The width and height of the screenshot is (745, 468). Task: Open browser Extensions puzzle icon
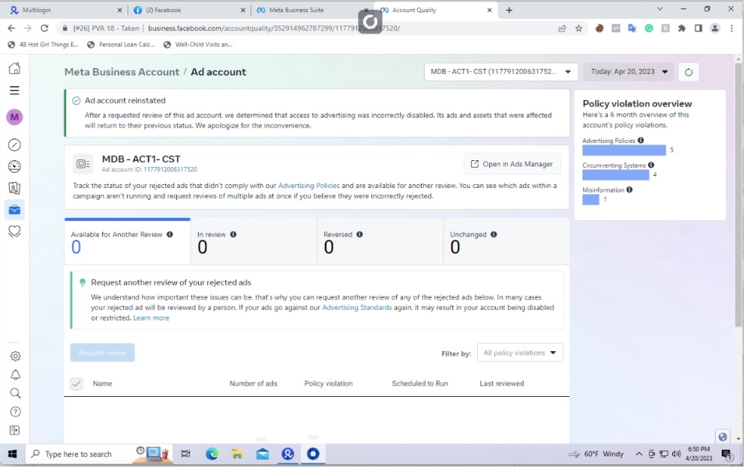(x=682, y=28)
